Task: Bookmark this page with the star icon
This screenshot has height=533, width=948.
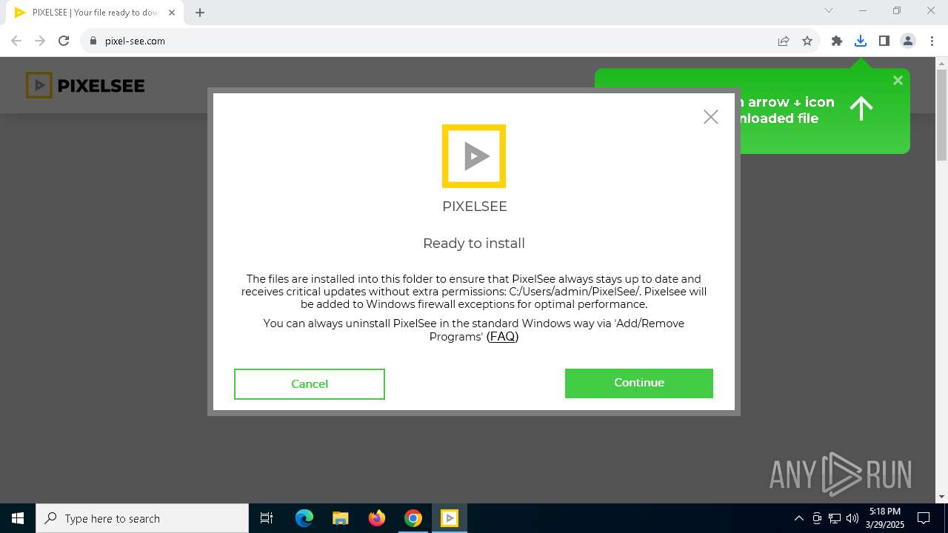Action: tap(807, 41)
